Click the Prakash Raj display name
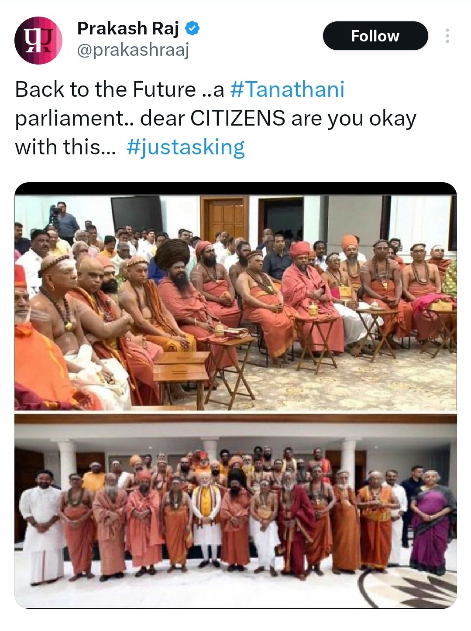 tap(128, 29)
